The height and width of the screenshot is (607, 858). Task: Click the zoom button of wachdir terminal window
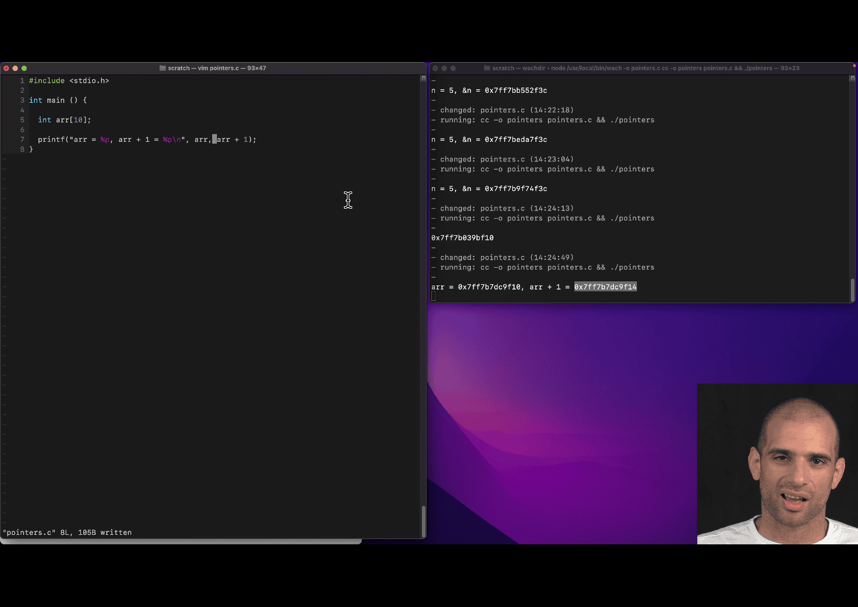click(453, 68)
